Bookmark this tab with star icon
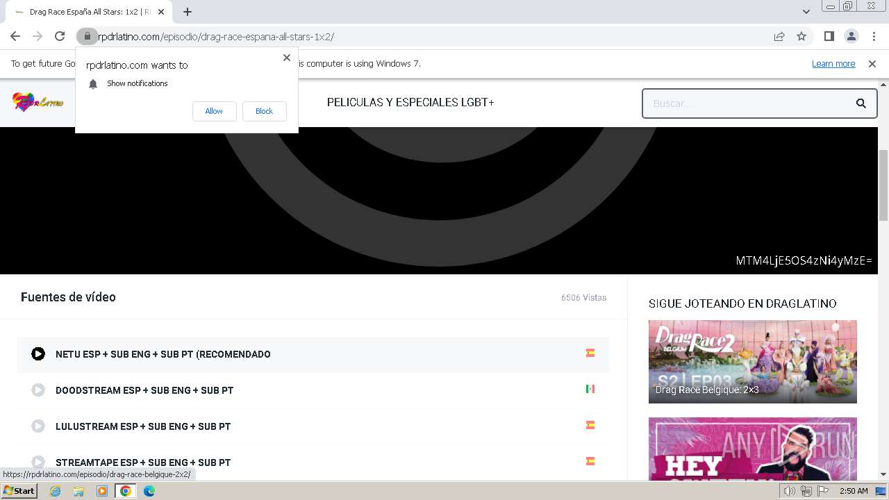Screen dimensions: 889x500 pos(801,36)
